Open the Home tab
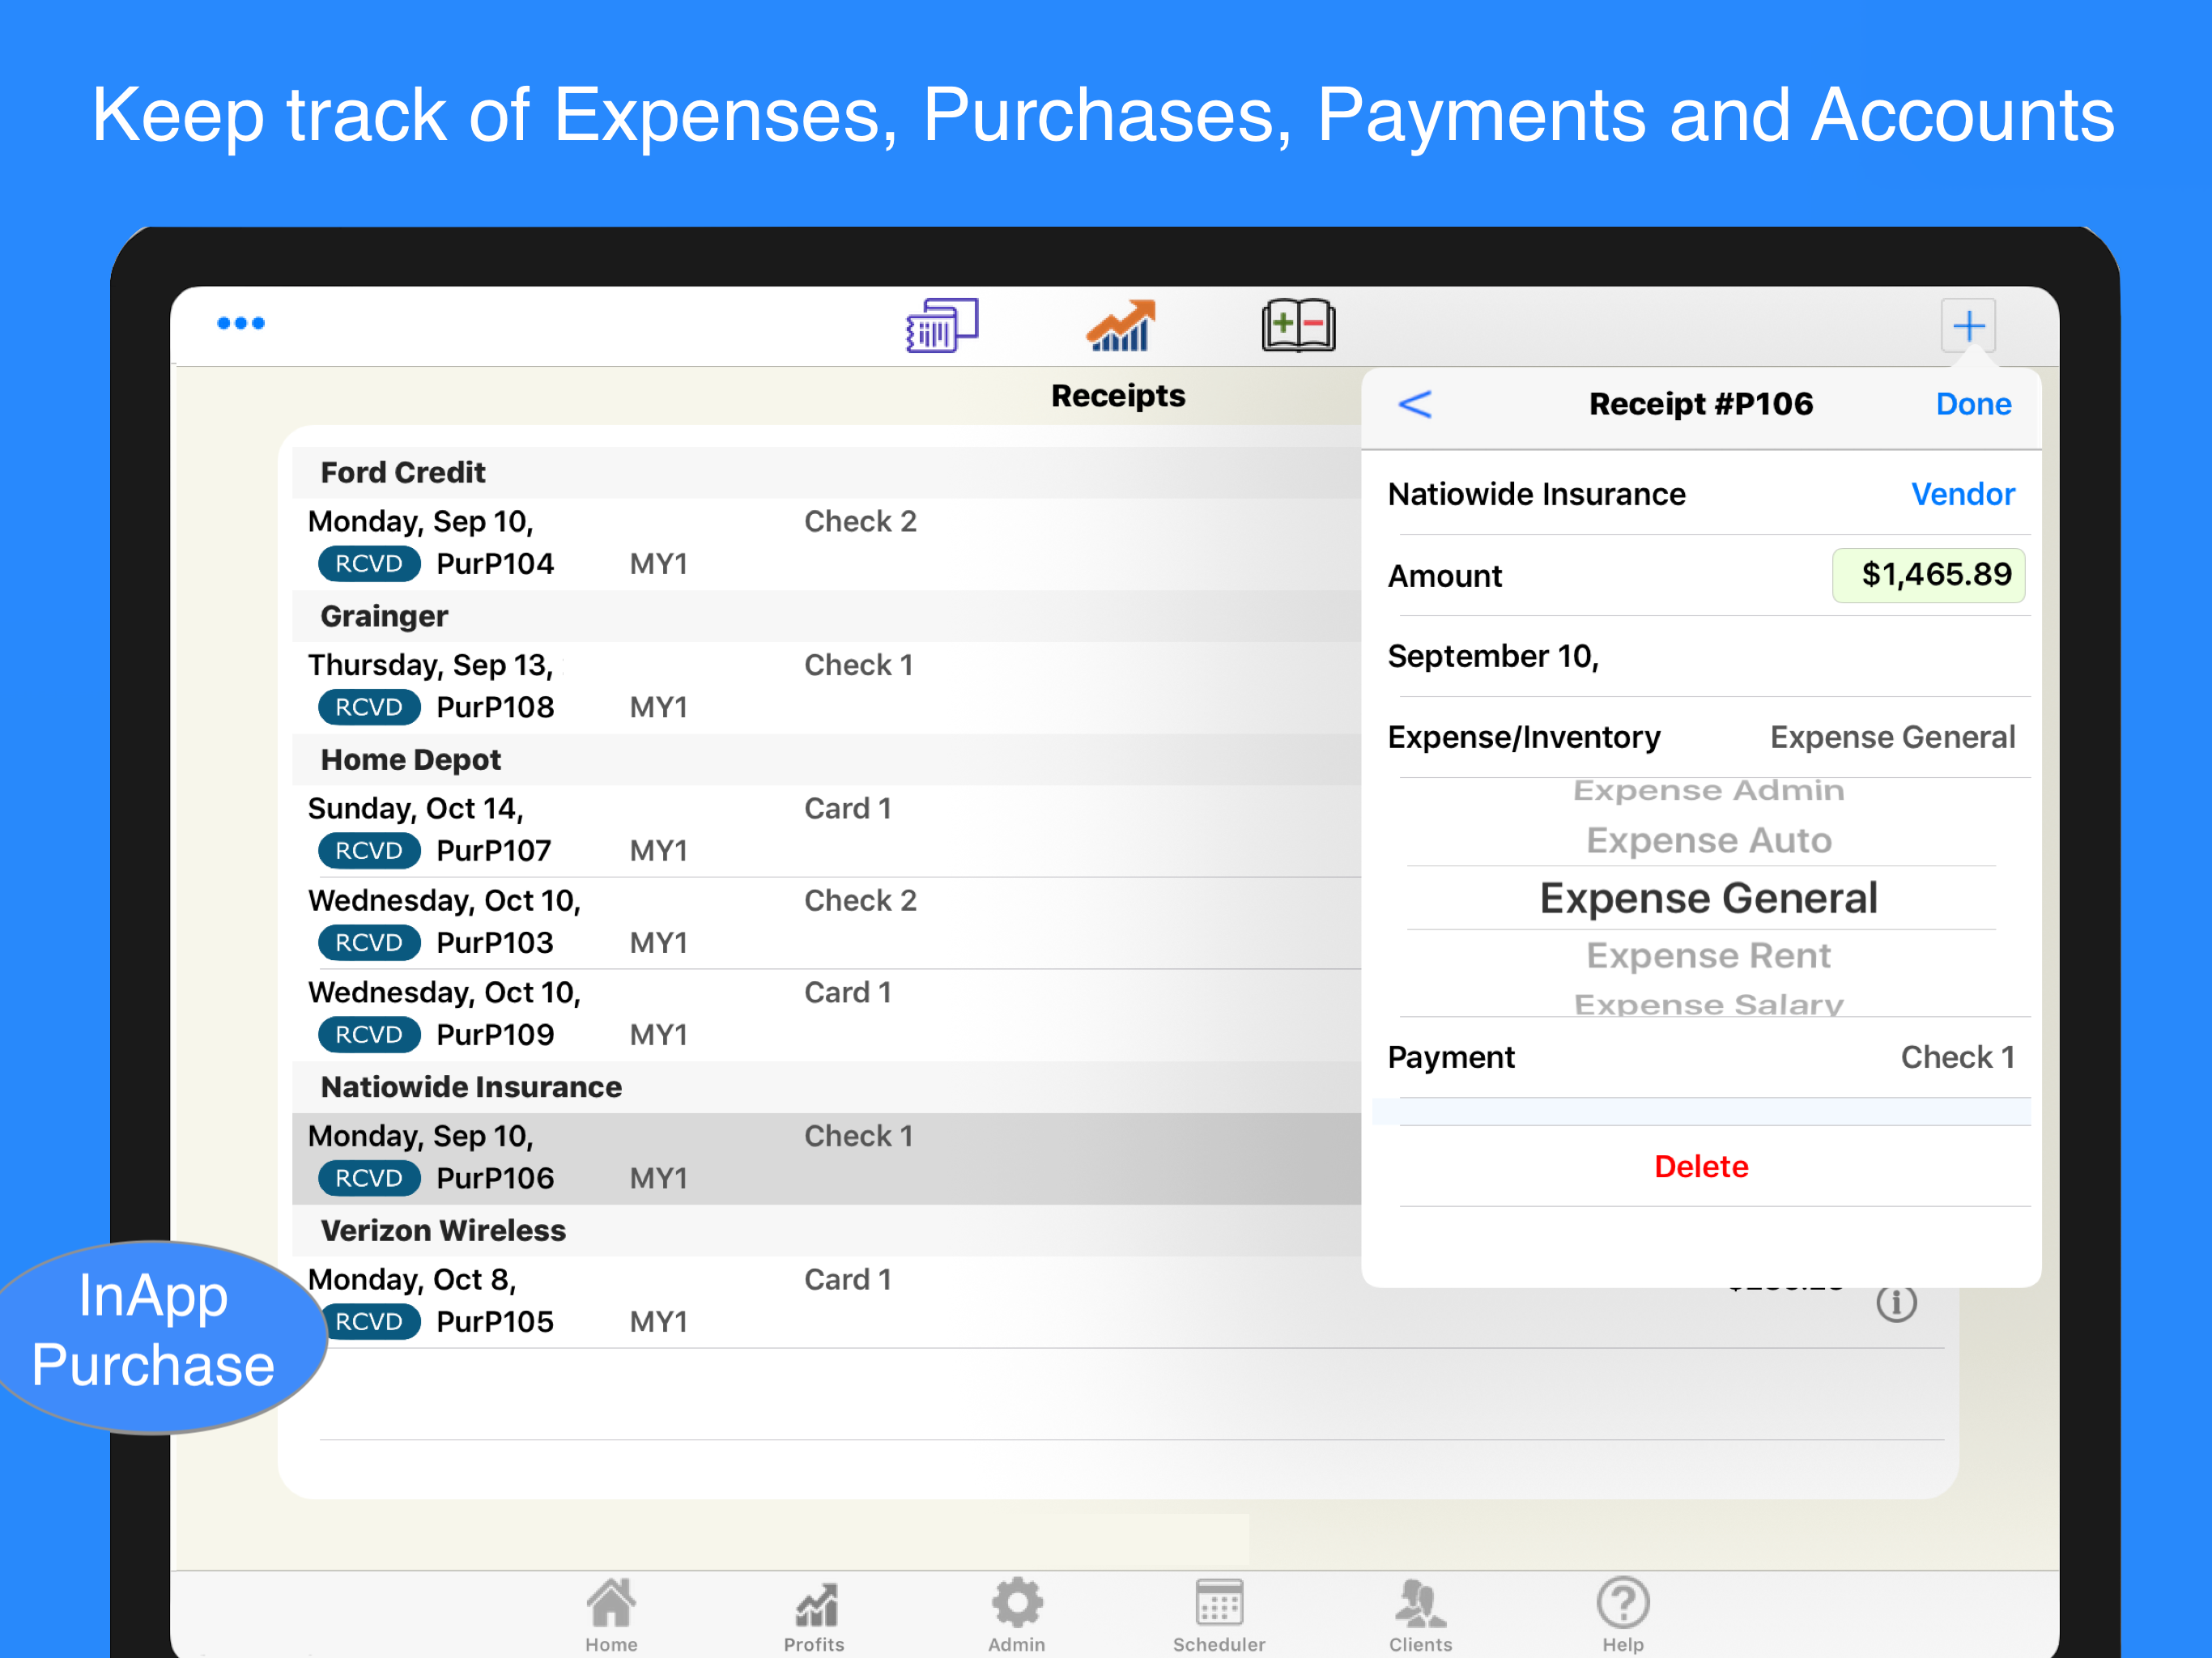The width and height of the screenshot is (2212, 1658). point(611,1615)
